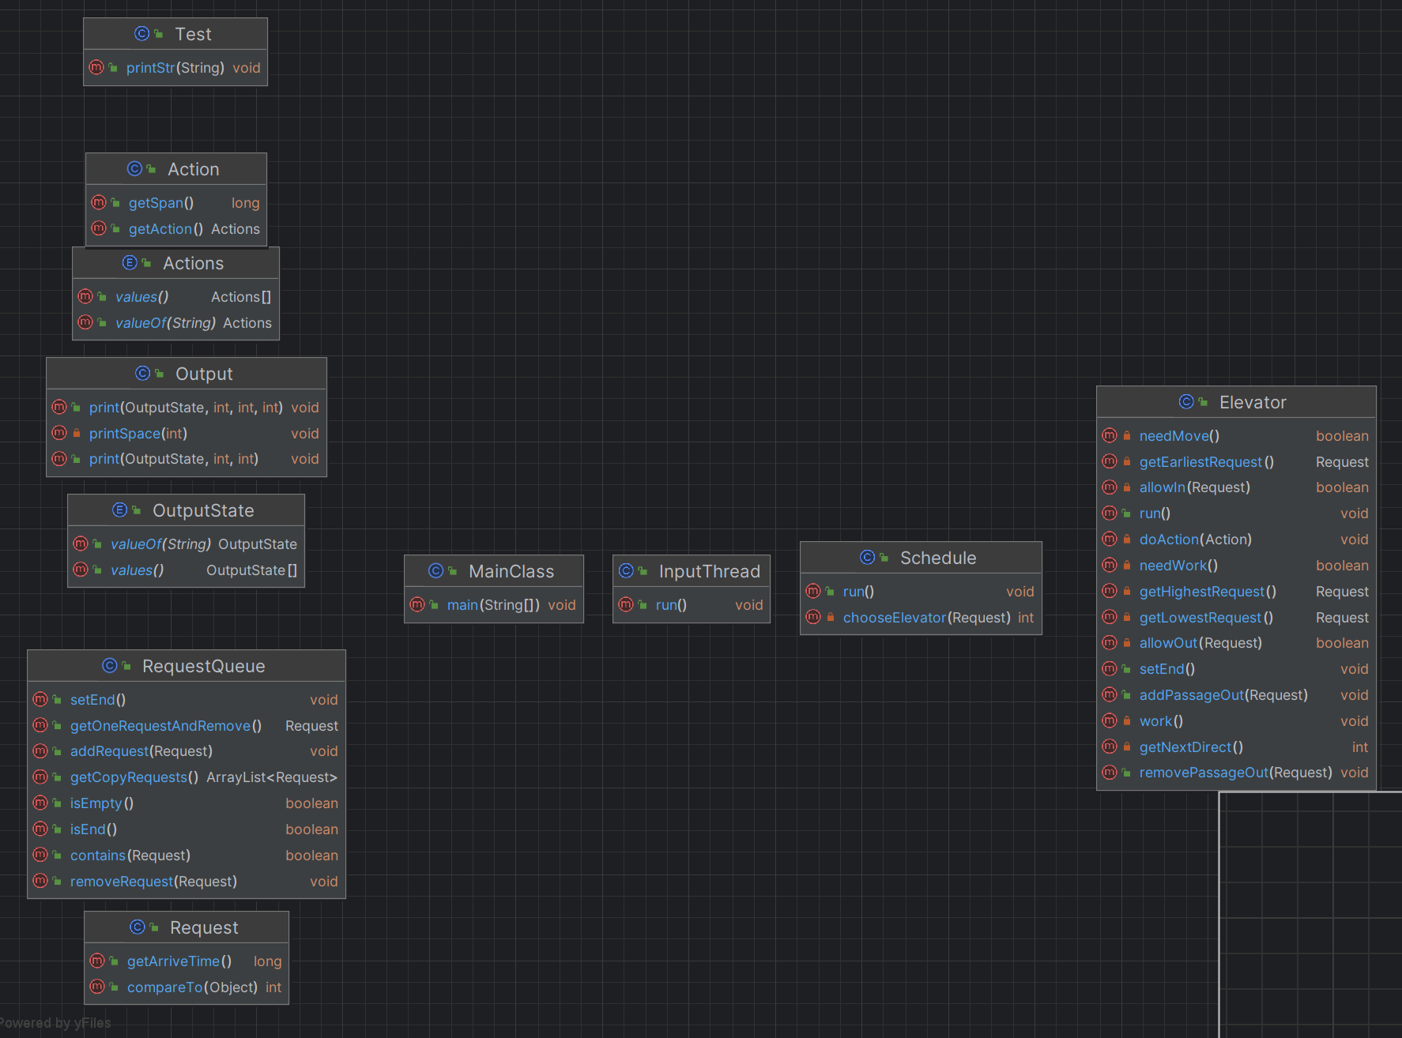Select the Schedule class header
The height and width of the screenshot is (1038, 1402).
[921, 558]
